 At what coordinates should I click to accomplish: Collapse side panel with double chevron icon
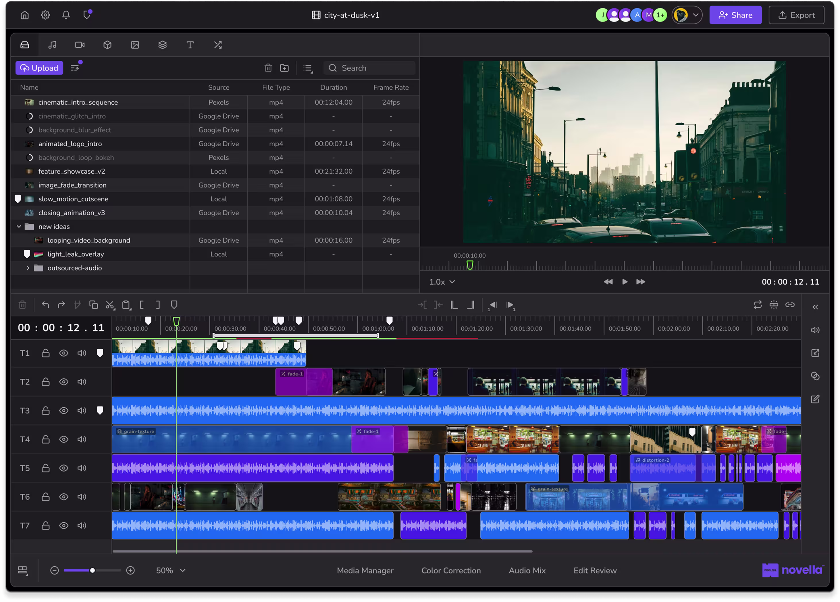pos(815,307)
